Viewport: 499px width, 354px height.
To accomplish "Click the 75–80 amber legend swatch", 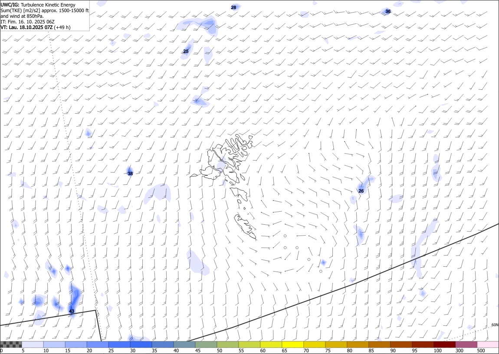I will click(x=336, y=344).
